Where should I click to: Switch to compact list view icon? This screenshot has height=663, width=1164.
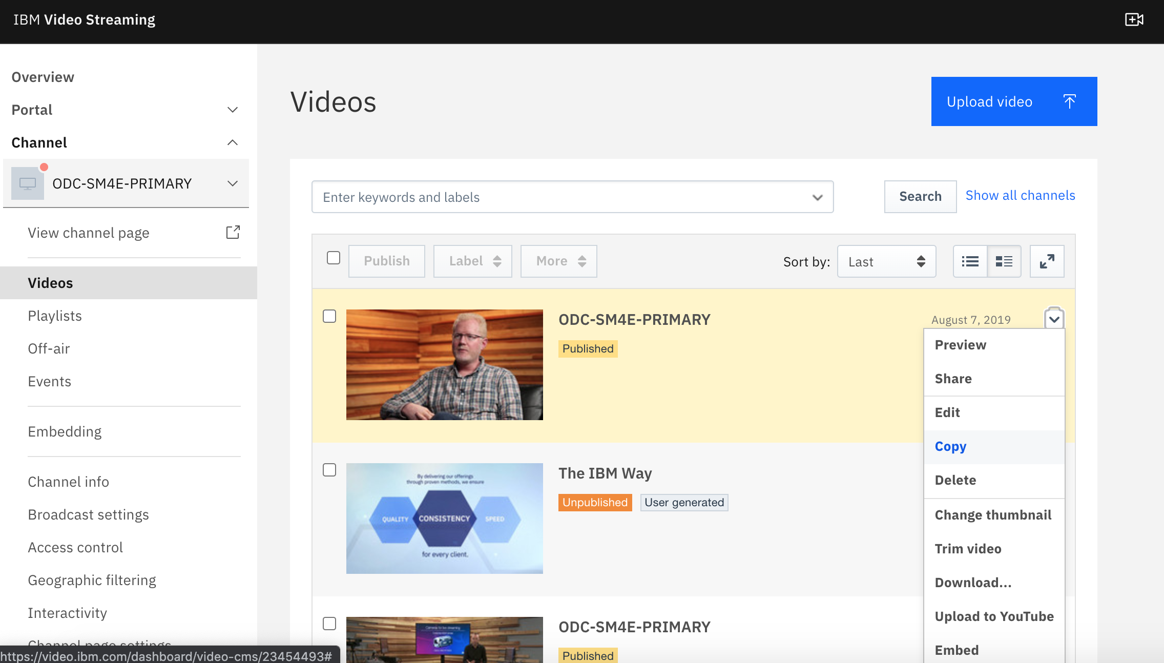970,261
